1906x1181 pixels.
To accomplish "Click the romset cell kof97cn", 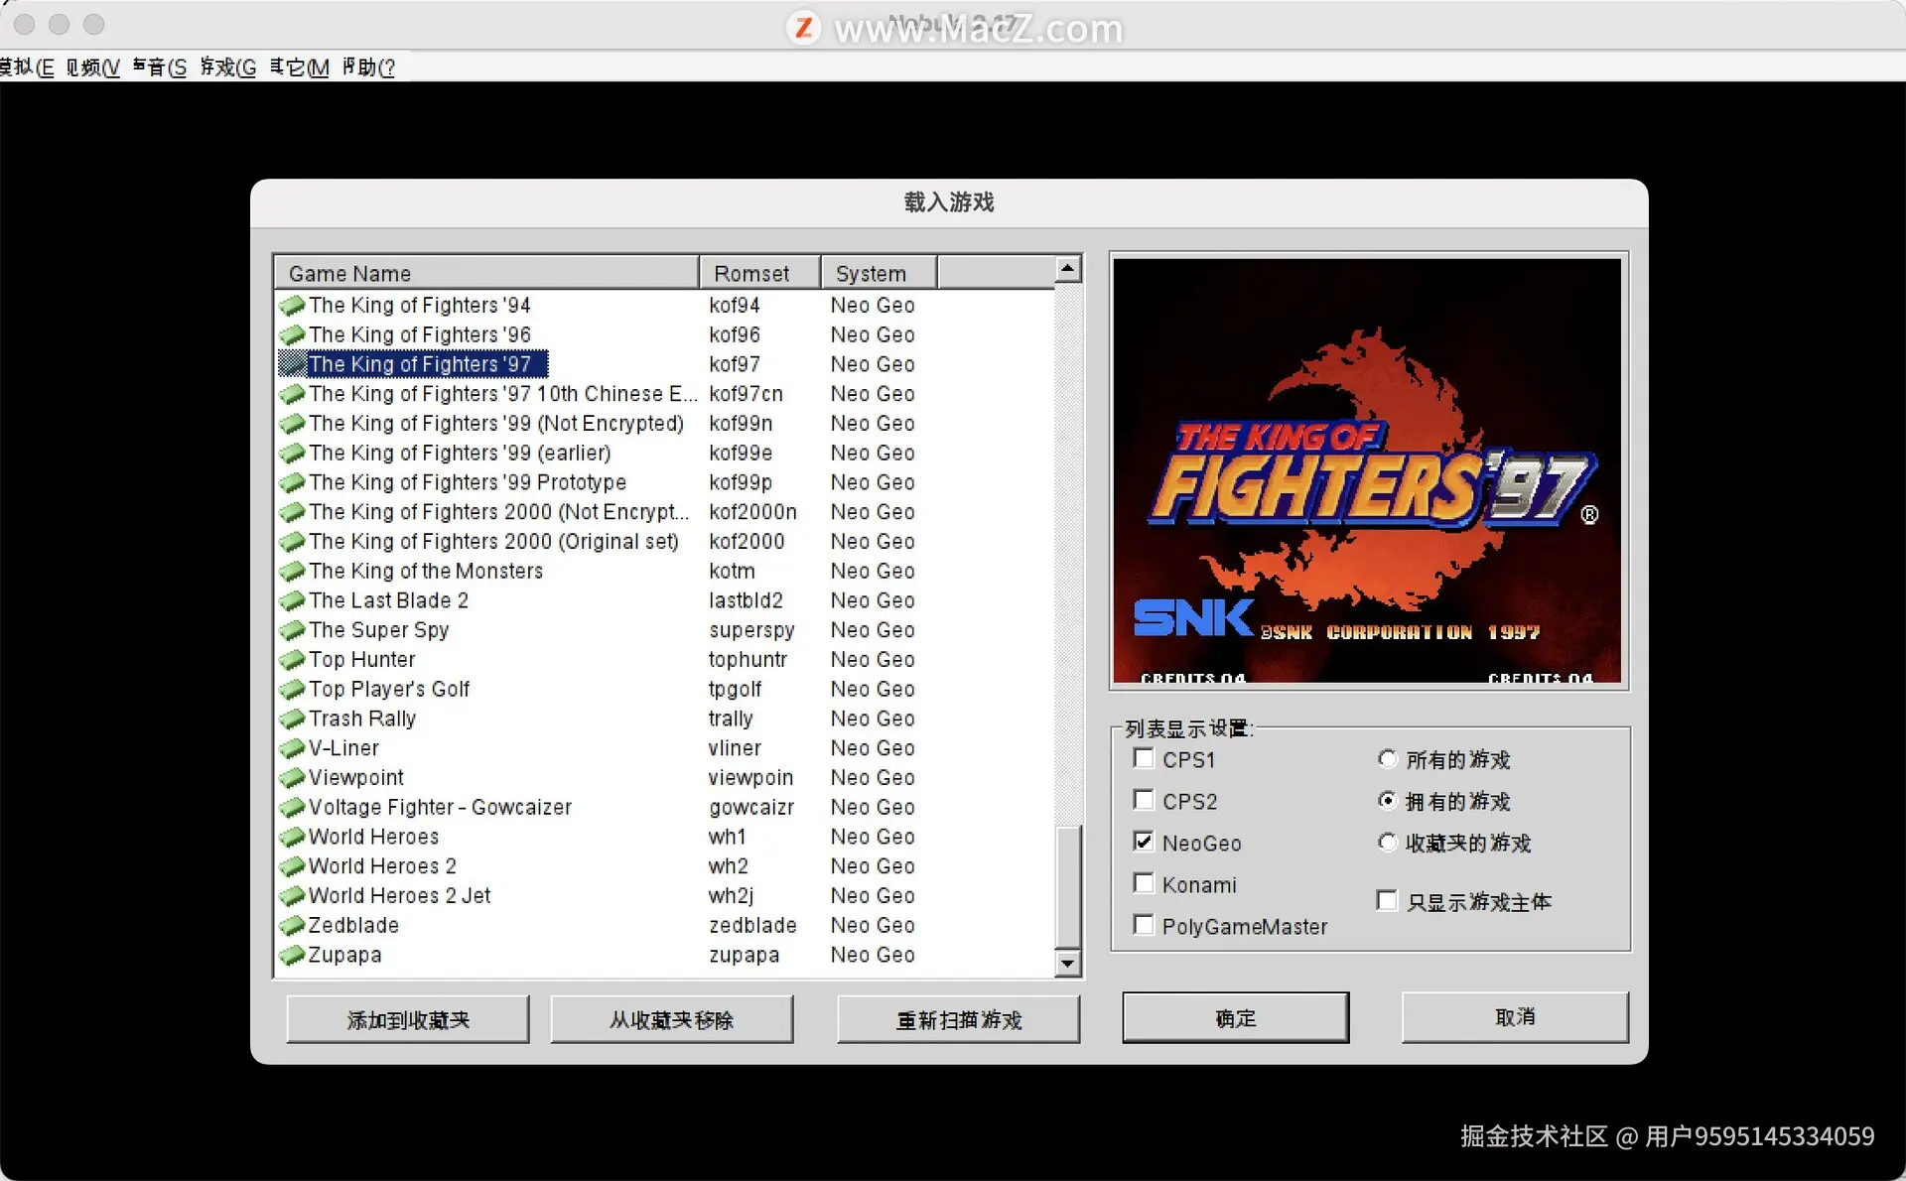I will (746, 394).
